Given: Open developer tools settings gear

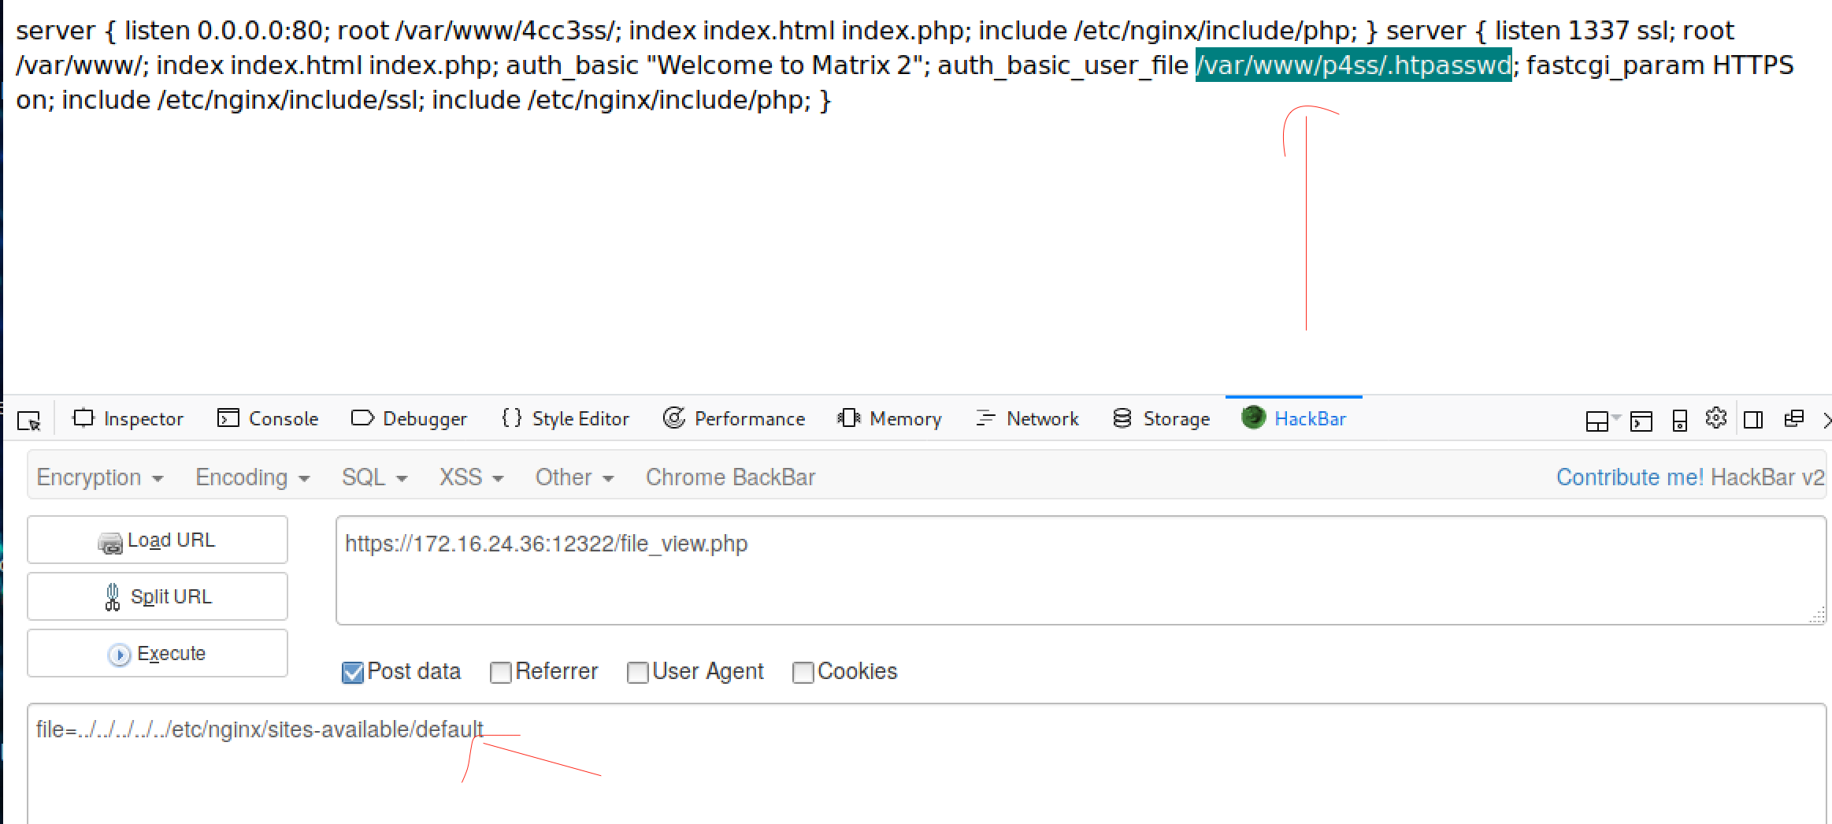Looking at the screenshot, I should tap(1716, 418).
